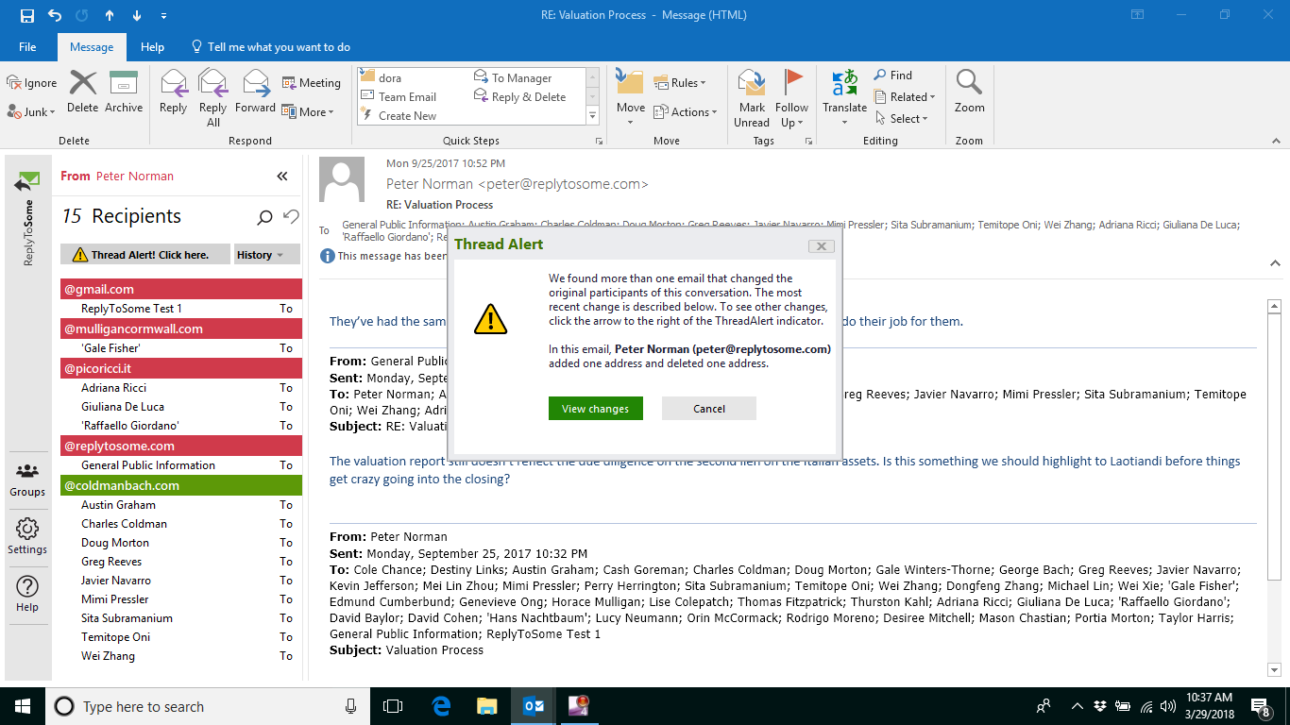Select recipient Adriana Ricci
This screenshot has width=1290, height=725.
point(113,388)
